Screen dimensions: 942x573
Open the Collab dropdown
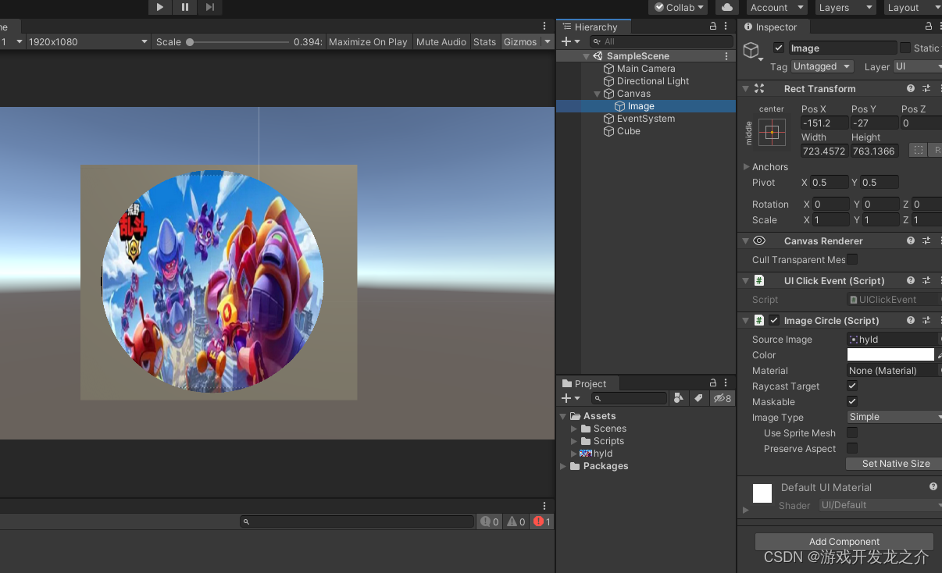coord(678,7)
